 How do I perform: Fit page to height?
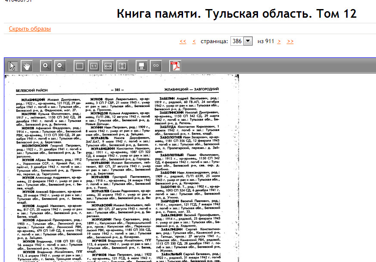(x=122, y=66)
